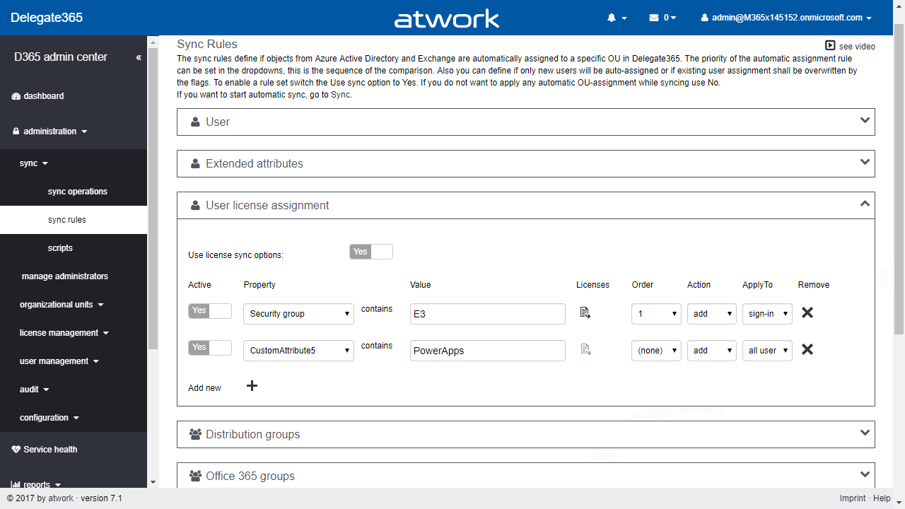Open the Imprint link
This screenshot has height=509, width=905.
pos(853,498)
